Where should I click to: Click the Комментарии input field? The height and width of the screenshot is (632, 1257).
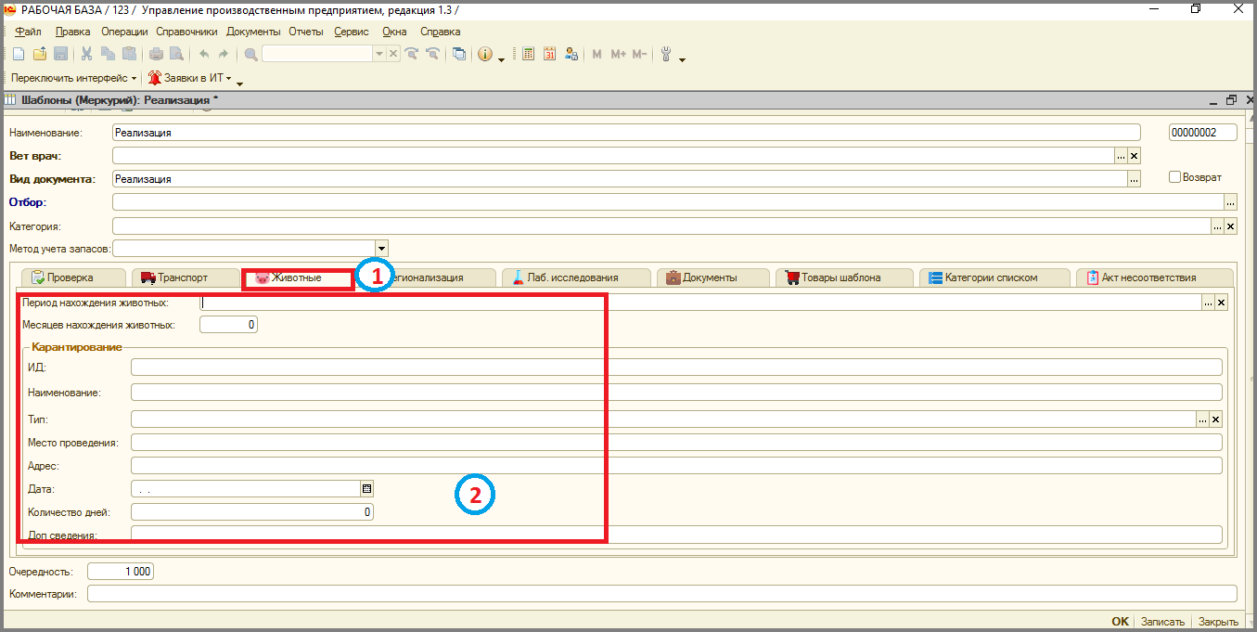(x=662, y=594)
